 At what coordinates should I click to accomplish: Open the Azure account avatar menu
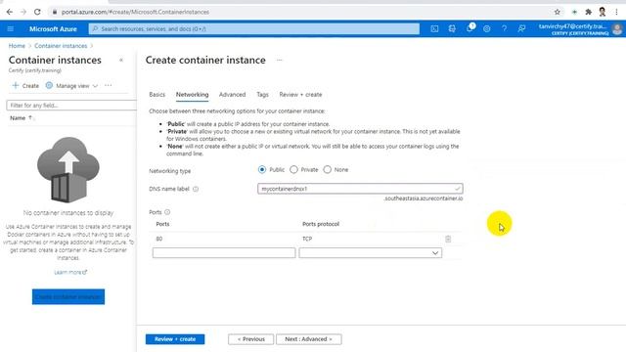click(617, 28)
